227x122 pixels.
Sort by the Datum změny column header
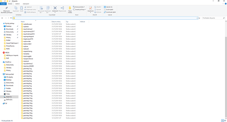[x=56, y=22]
